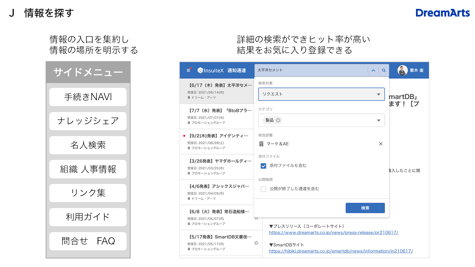Select the 7/7 BtoBプラ notice
Image resolution: width=475 pixels, height=267 pixels.
(217, 116)
